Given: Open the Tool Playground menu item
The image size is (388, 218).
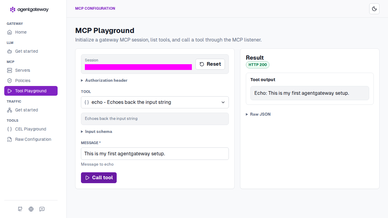Looking at the screenshot, I should 31,91.
